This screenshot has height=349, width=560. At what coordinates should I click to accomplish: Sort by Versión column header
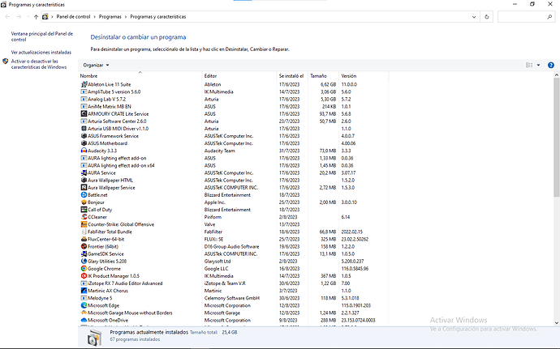point(364,76)
